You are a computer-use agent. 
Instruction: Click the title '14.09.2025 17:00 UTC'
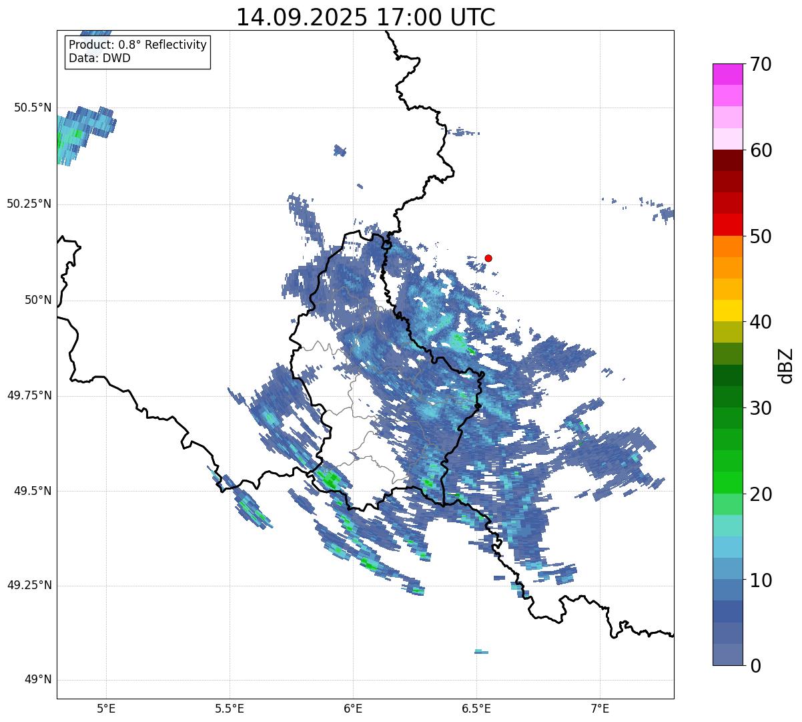pyautogui.click(x=366, y=17)
